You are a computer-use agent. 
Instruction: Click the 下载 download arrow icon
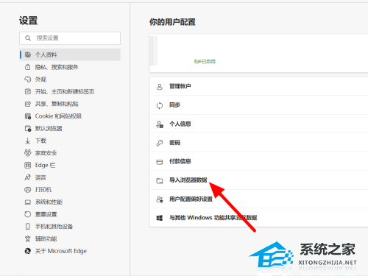(28, 141)
